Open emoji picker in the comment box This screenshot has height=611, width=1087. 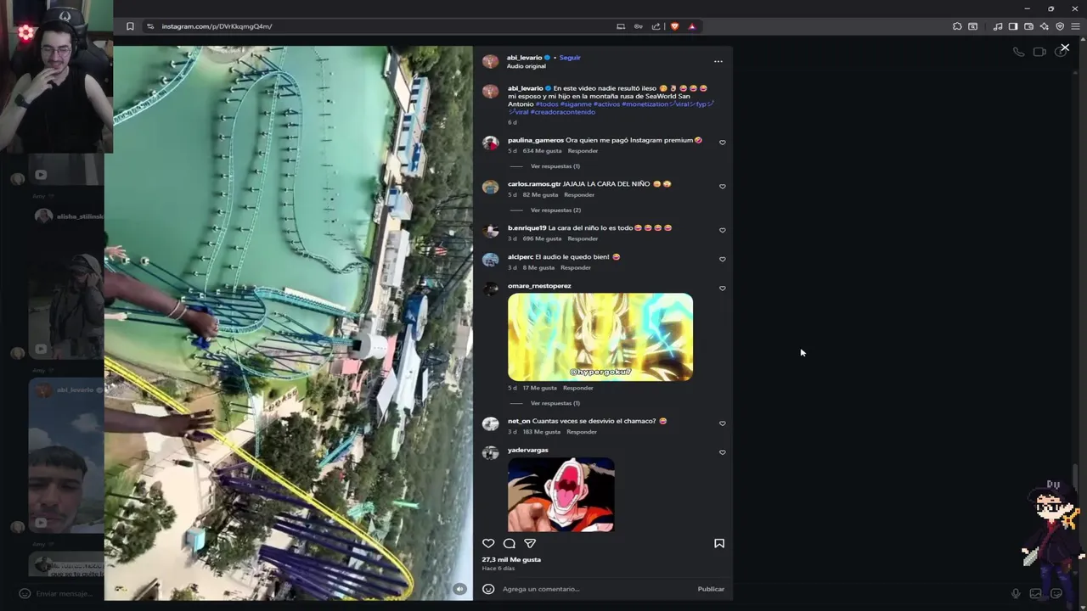click(488, 589)
